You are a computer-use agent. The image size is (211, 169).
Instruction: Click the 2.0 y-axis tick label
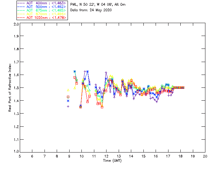pos(16,24)
